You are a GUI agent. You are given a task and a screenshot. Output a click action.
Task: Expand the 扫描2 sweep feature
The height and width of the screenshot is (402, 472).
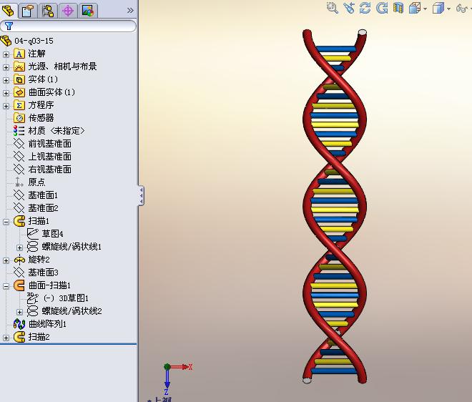[6, 338]
